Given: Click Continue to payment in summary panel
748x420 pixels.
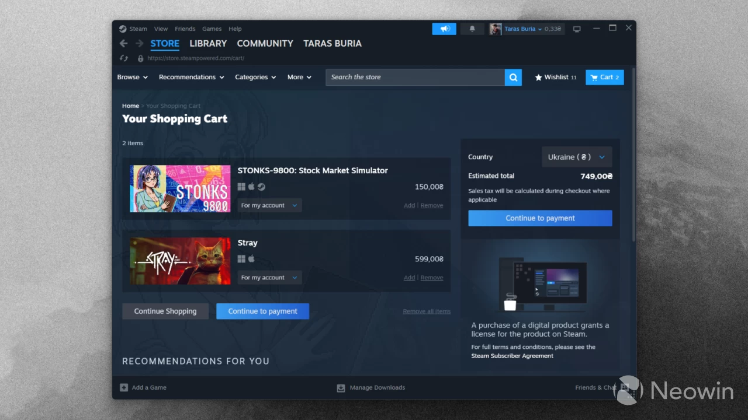Looking at the screenshot, I should click(x=540, y=218).
